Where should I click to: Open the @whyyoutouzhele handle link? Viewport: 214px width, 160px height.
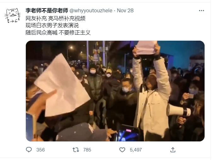(91, 10)
